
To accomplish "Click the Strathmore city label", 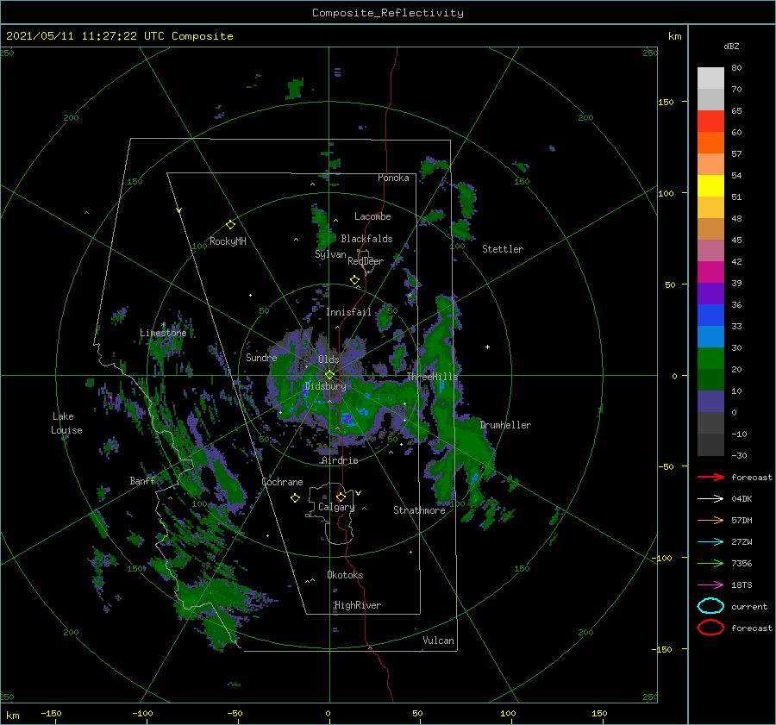I will pos(419,510).
